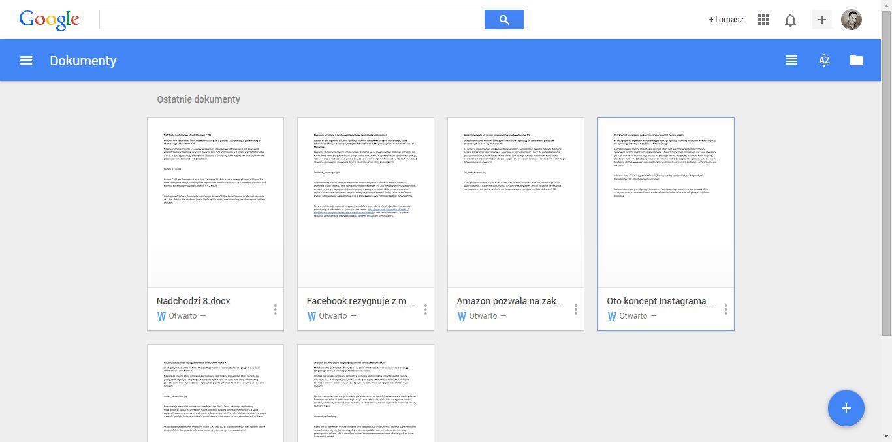Click Word icon under Oto koncept Instagrama
The image size is (892, 442).
(612, 316)
